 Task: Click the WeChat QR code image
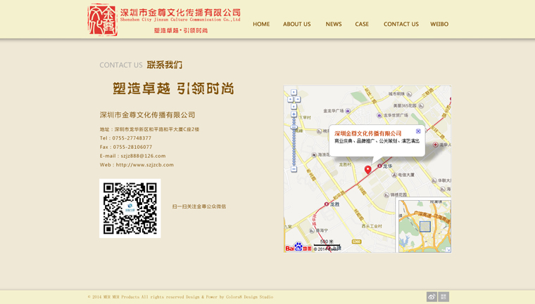[130, 209]
